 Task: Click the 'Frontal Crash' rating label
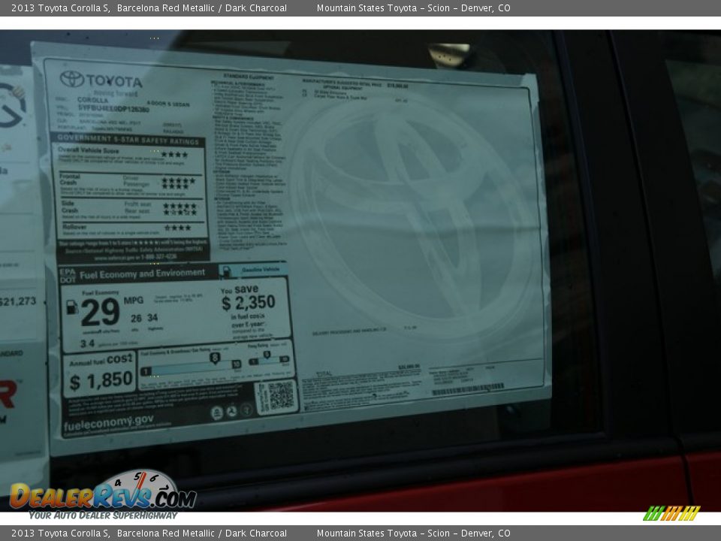coord(70,180)
